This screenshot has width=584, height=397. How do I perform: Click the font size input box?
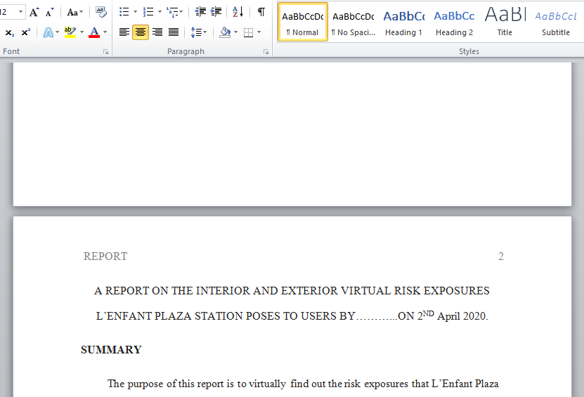pyautogui.click(x=8, y=12)
